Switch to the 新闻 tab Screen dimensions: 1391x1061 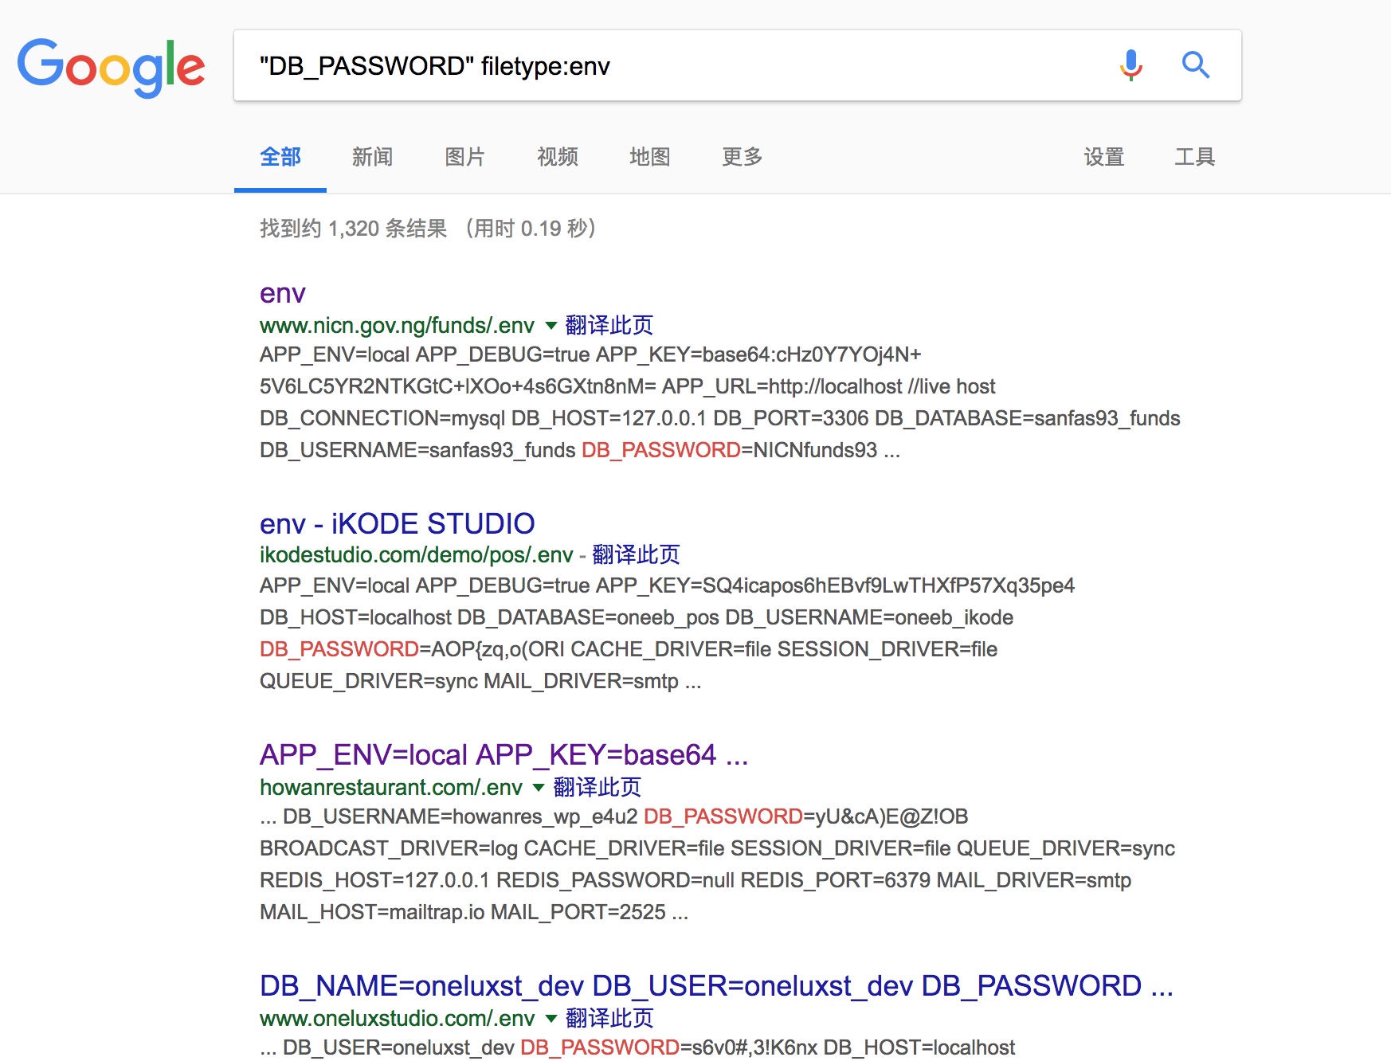(x=372, y=157)
